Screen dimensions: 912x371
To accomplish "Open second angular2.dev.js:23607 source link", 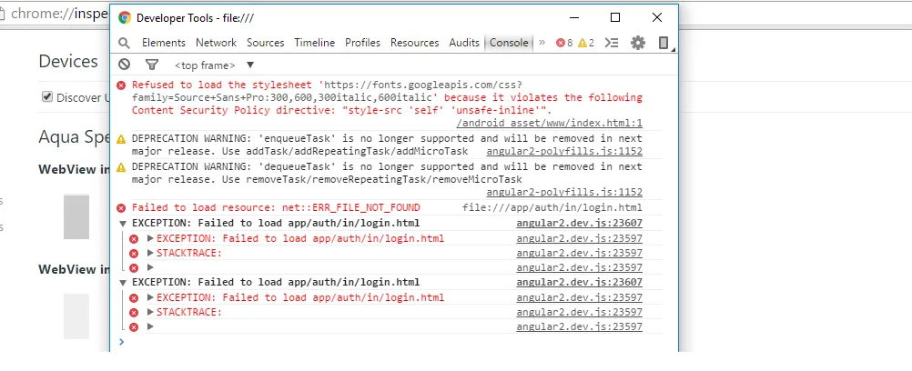I will [579, 283].
